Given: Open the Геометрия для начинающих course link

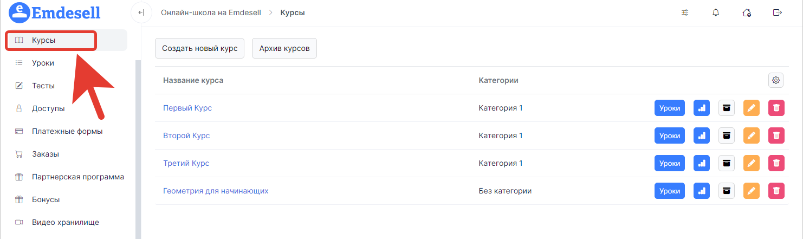Looking at the screenshot, I should coord(216,191).
